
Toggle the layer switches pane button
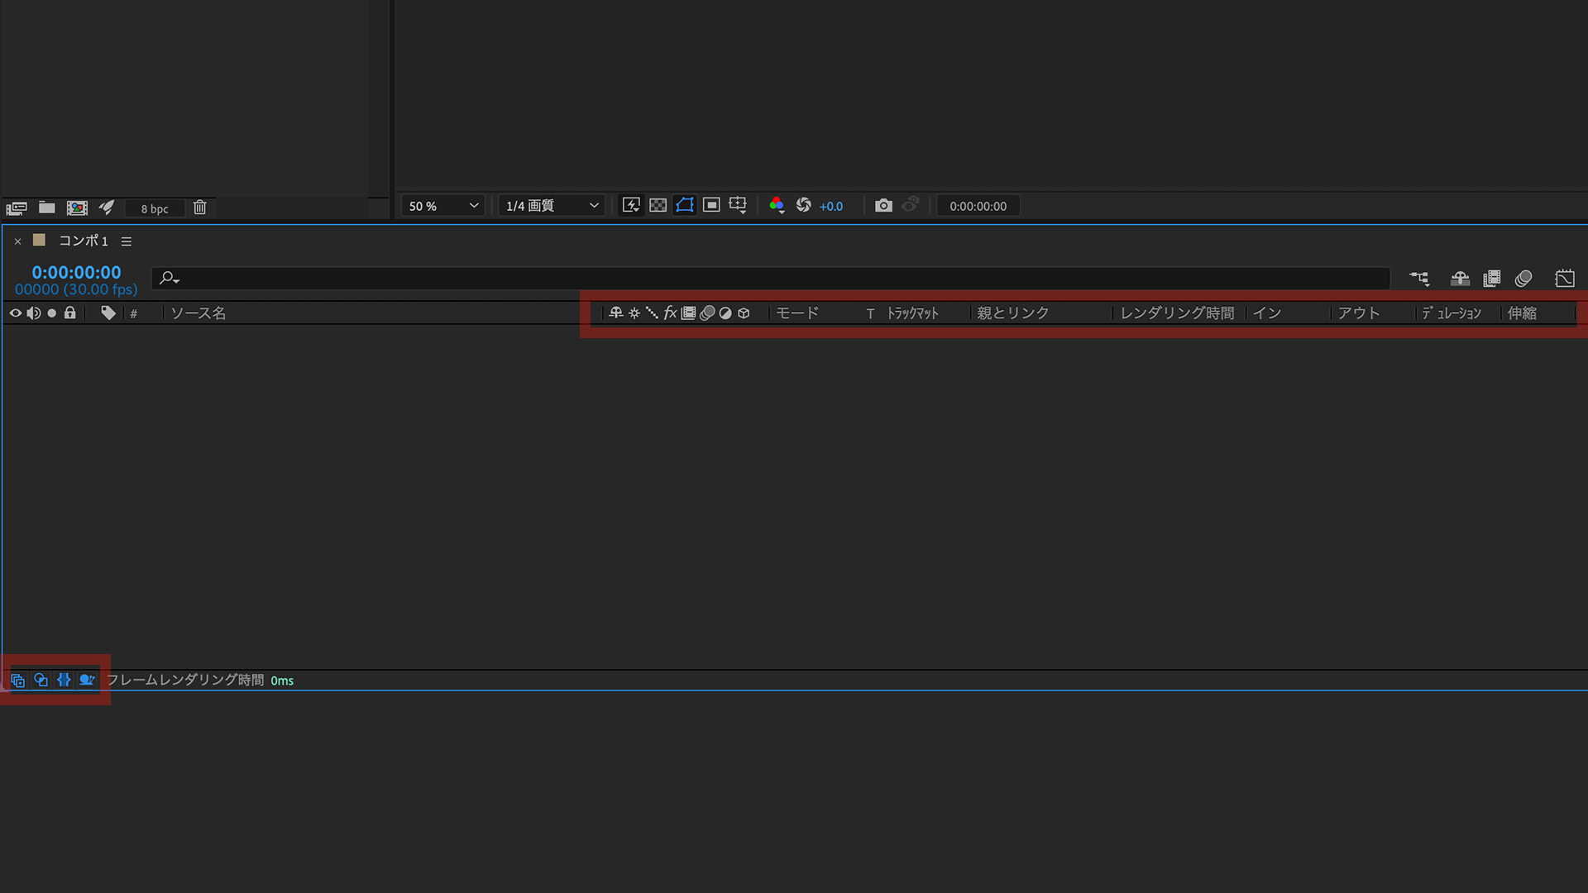[17, 680]
